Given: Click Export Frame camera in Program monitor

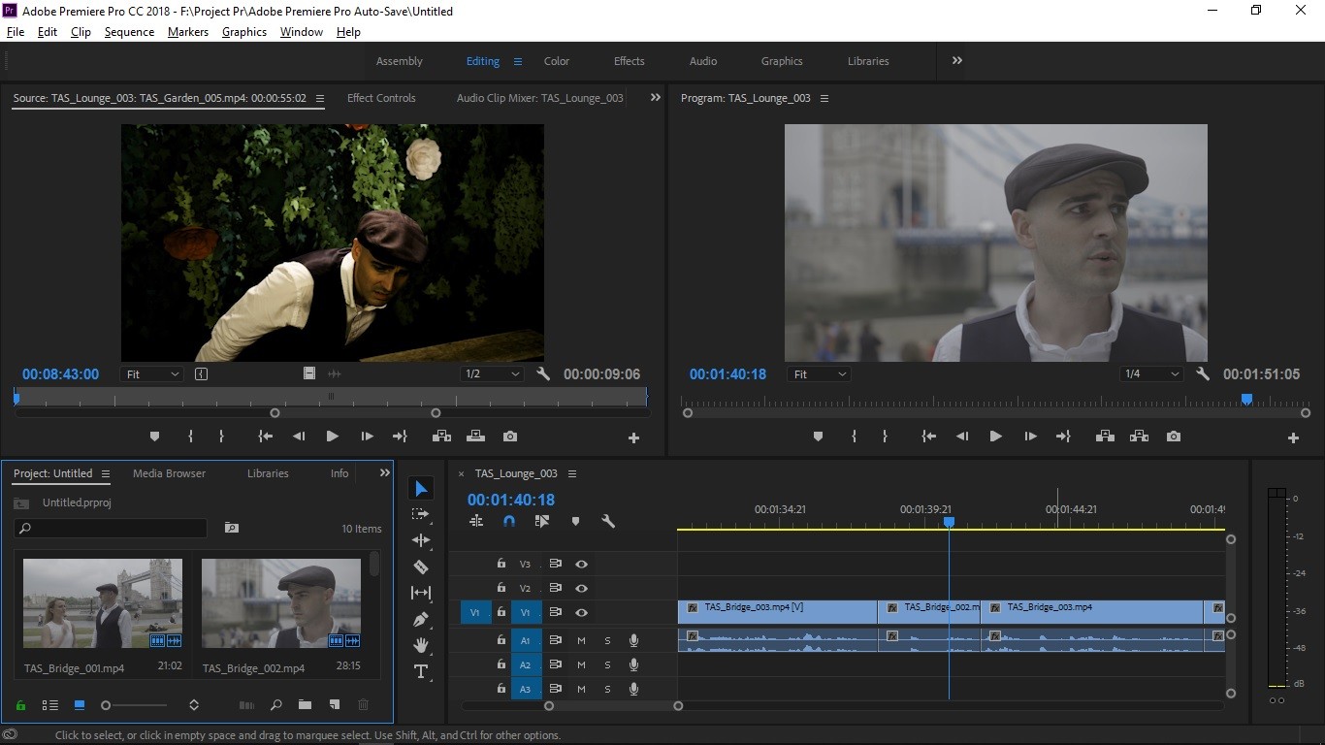Looking at the screenshot, I should 1174,437.
